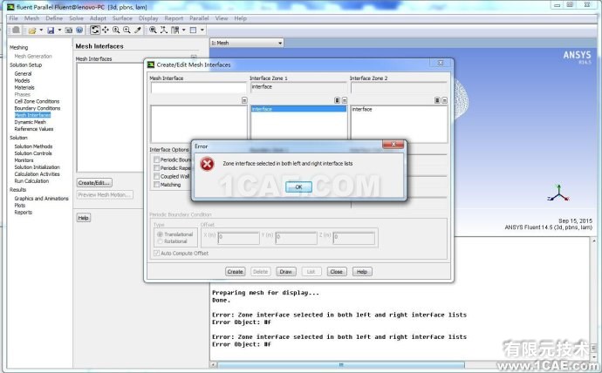Image resolution: width=602 pixels, height=373 pixels.
Task: Select Solution Methods in navigation tree
Action: pyautogui.click(x=33, y=146)
